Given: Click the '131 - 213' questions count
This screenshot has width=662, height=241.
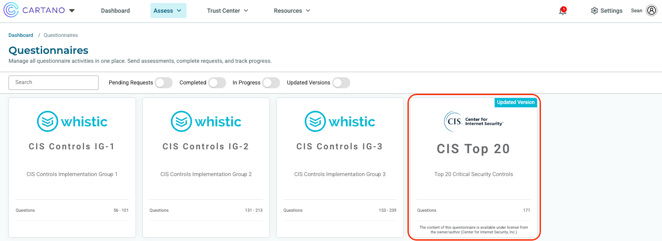Looking at the screenshot, I should pyautogui.click(x=254, y=210).
